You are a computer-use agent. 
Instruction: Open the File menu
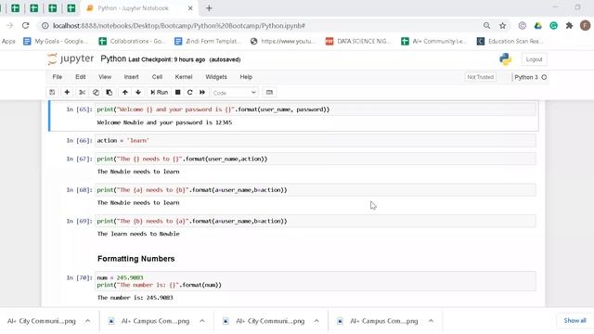tap(58, 77)
